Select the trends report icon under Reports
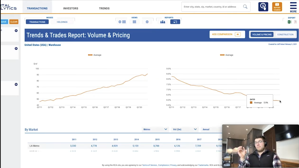The image size is (299, 168). click(x=175, y=22)
